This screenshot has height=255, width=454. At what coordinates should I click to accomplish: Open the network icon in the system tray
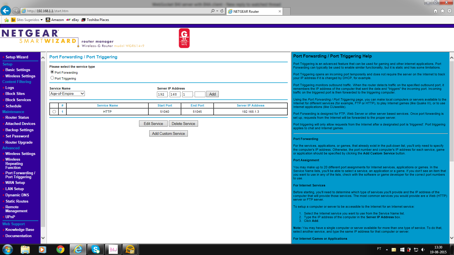(416, 250)
